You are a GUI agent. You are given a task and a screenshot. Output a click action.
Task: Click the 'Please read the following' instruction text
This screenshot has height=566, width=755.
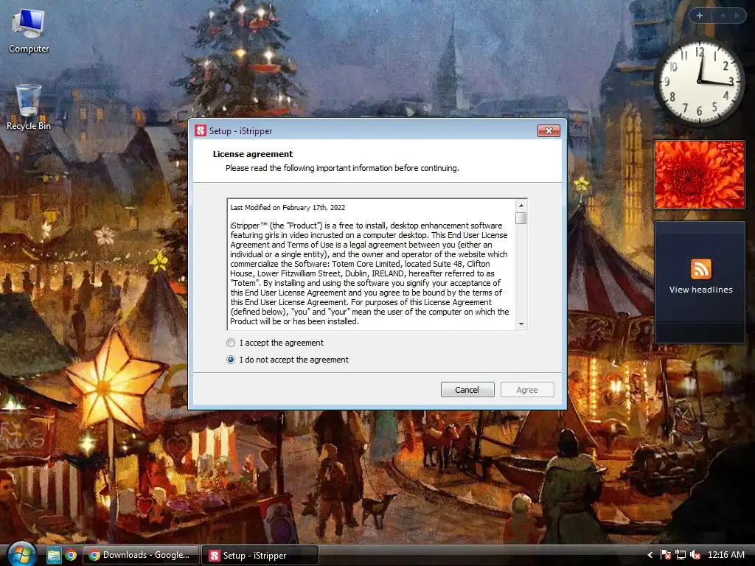(342, 168)
